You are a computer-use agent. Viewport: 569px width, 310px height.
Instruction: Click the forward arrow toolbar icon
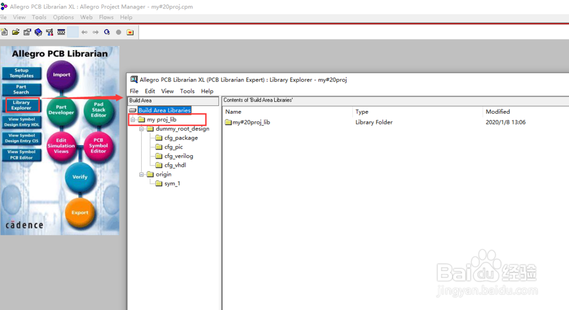[x=96, y=32]
